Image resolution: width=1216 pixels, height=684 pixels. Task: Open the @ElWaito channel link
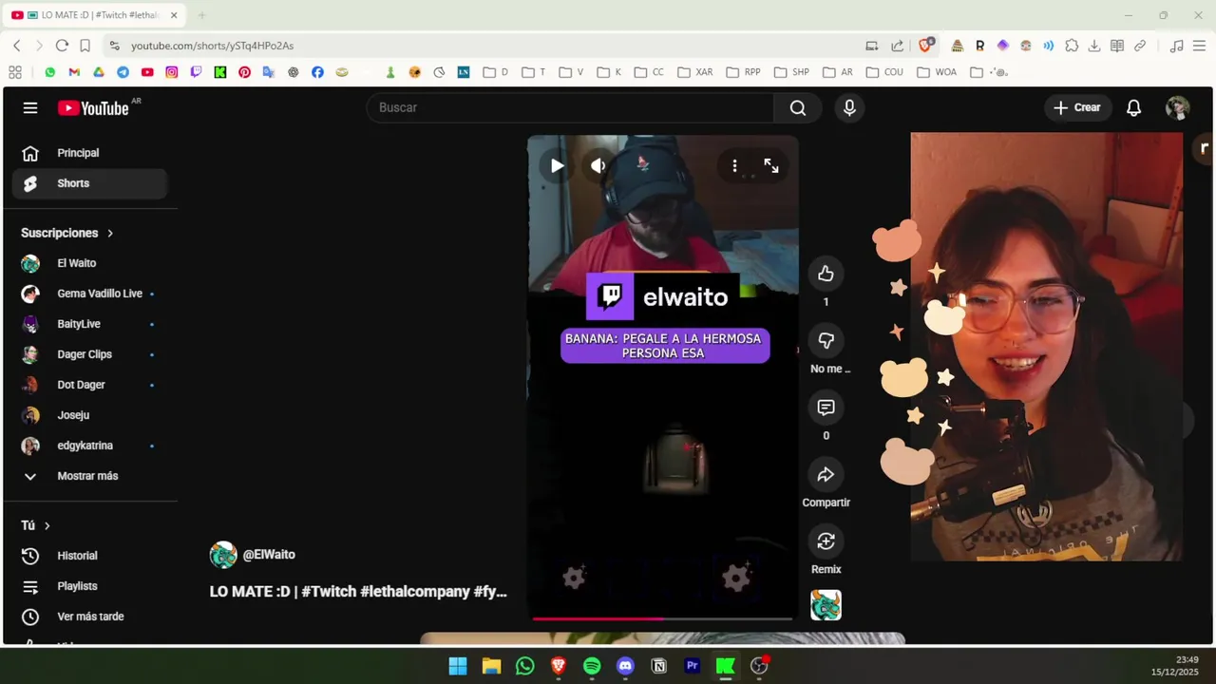tap(269, 555)
